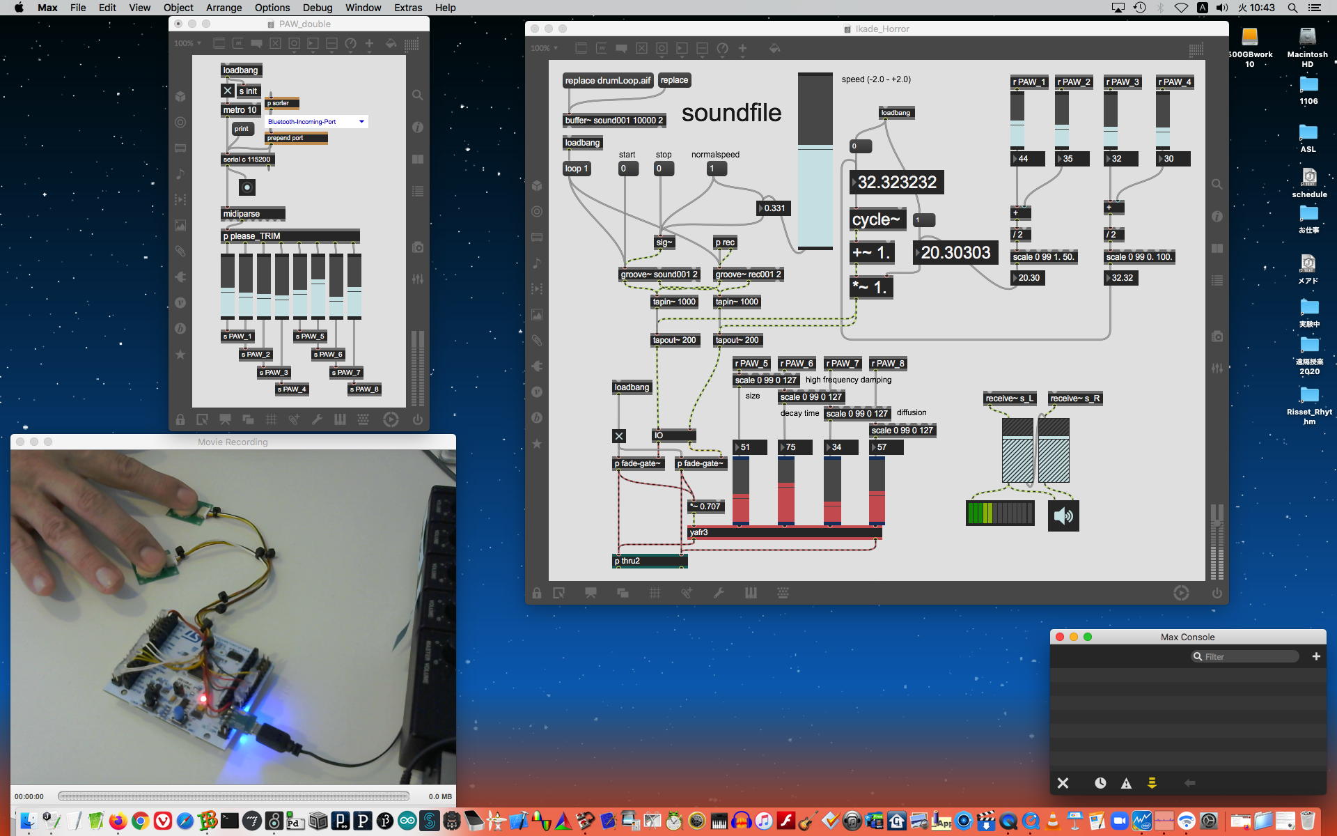Clear the Max Console with X icon
This screenshot has width=1337, height=836.
coord(1063,783)
